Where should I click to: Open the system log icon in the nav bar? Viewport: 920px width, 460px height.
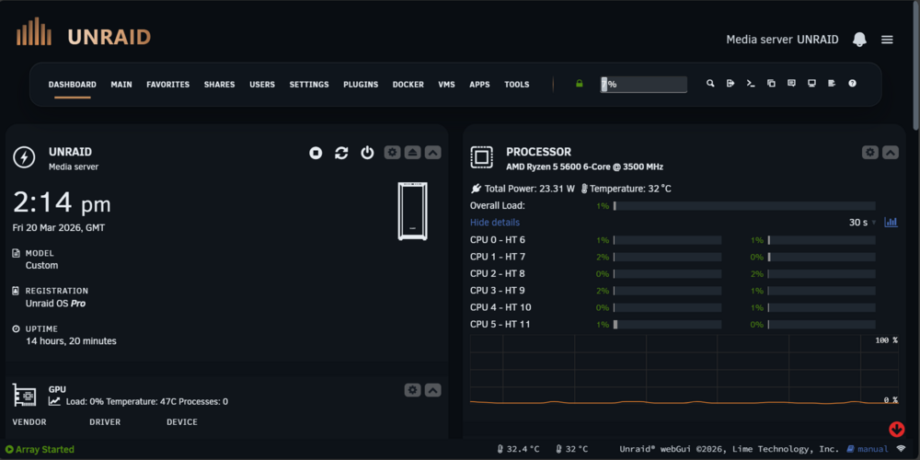coord(832,84)
